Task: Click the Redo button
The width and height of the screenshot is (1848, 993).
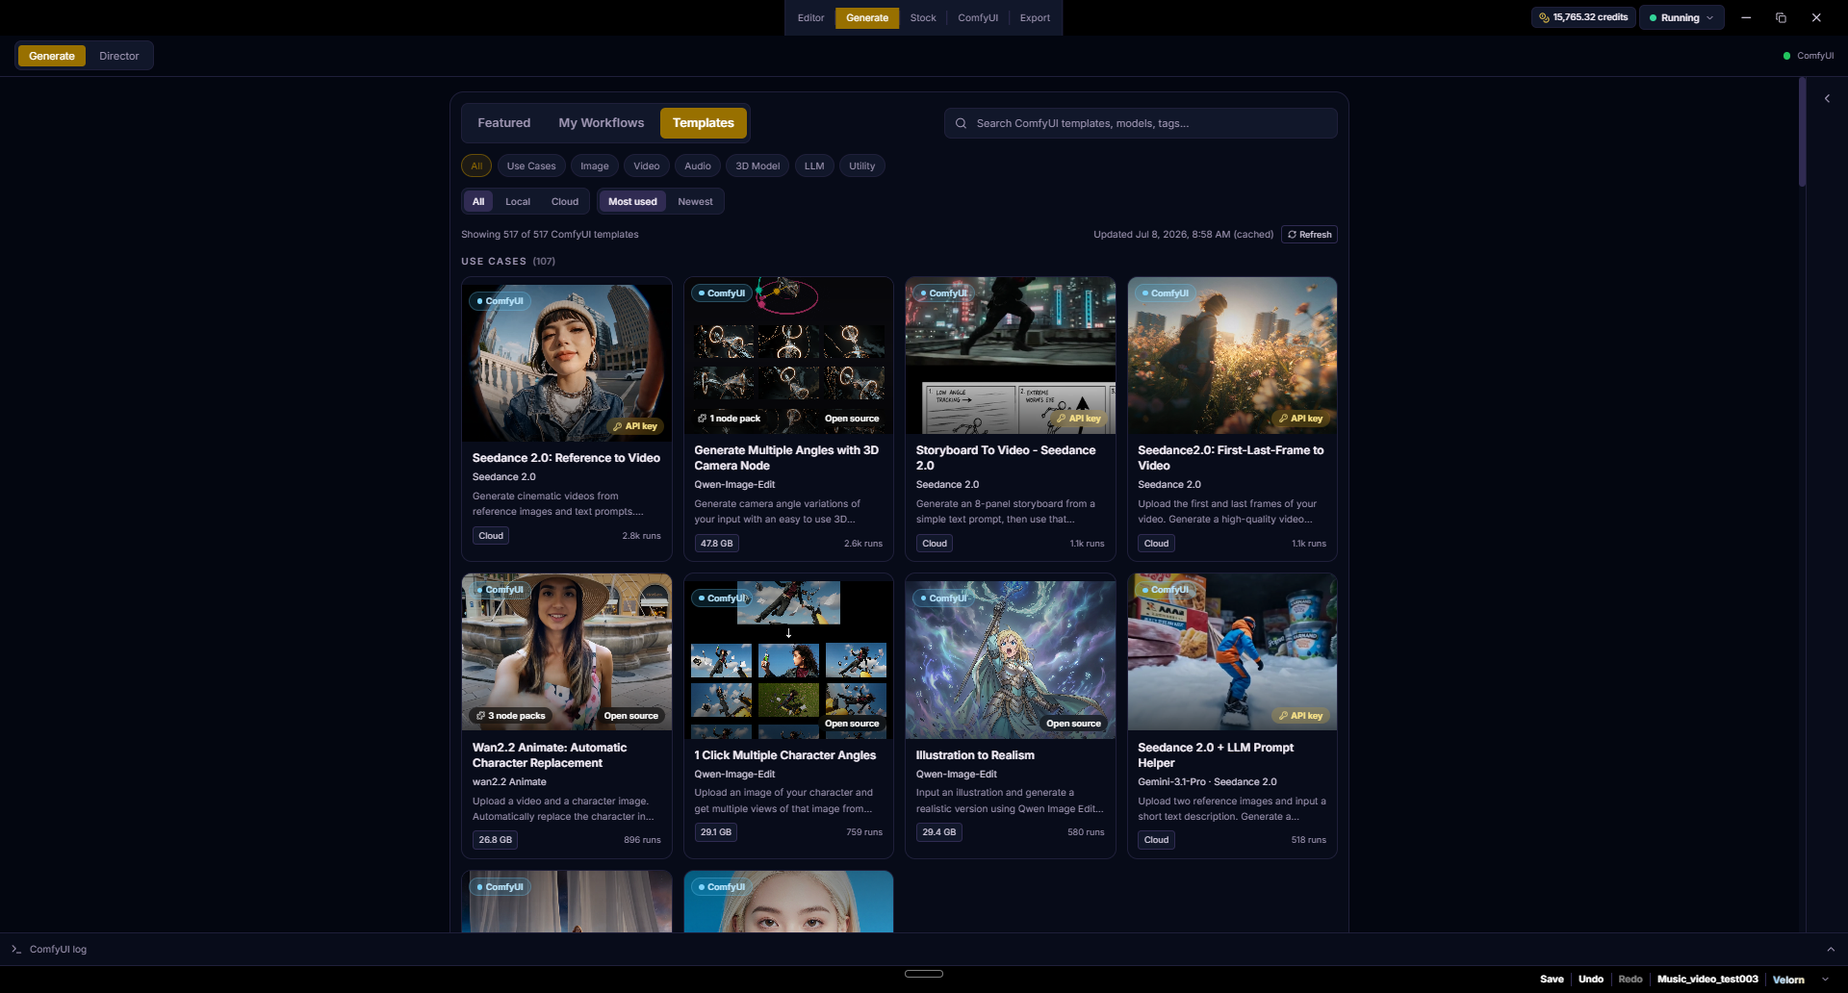Action: (x=1630, y=980)
